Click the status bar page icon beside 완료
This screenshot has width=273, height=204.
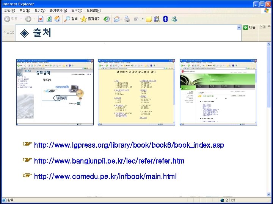pos(4,200)
